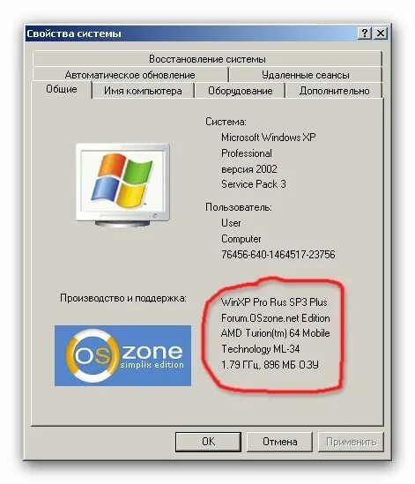The width and height of the screenshot is (415, 484).
Task: Click the product ID 76456-640-1464517-23756 text
Action: click(278, 255)
